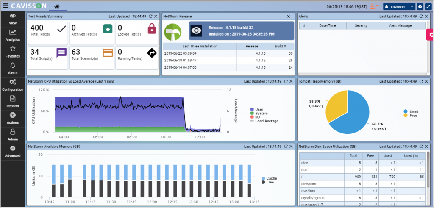Refresh the Available Memory widget
This screenshot has height=208, width=434.
tap(286, 146)
